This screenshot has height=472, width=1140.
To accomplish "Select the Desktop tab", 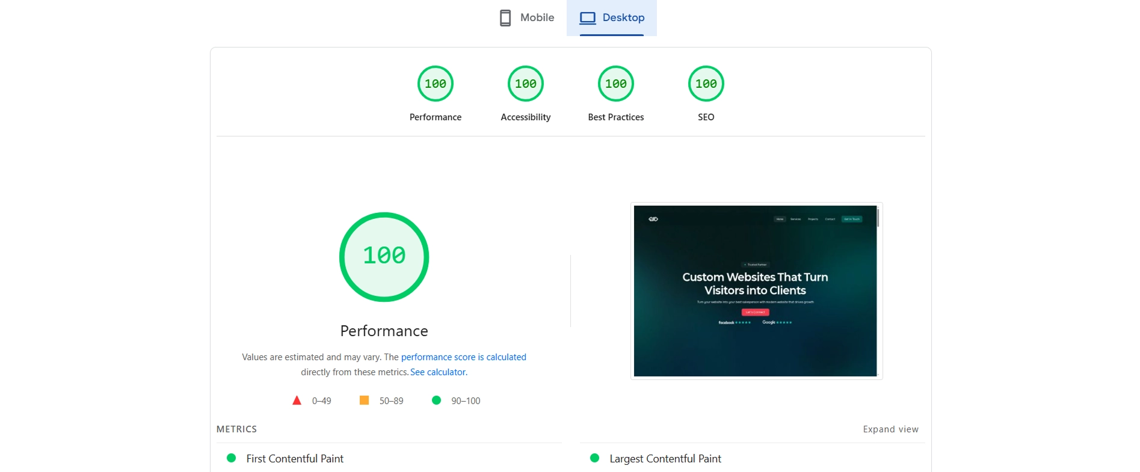I will (x=612, y=17).
